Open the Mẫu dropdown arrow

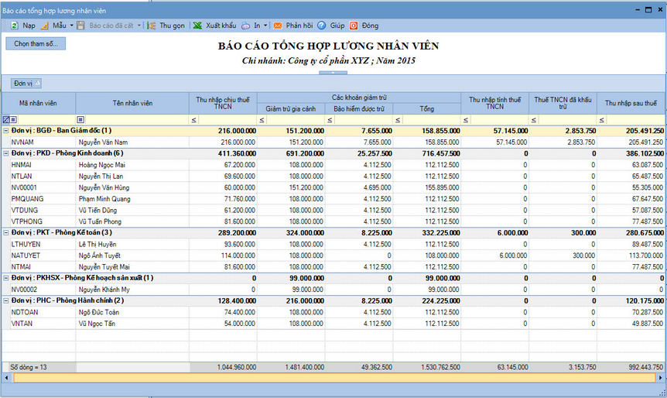point(71,26)
